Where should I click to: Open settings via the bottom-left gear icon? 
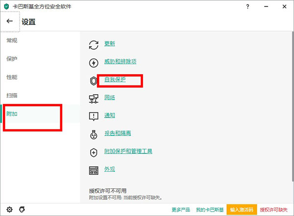(9, 210)
